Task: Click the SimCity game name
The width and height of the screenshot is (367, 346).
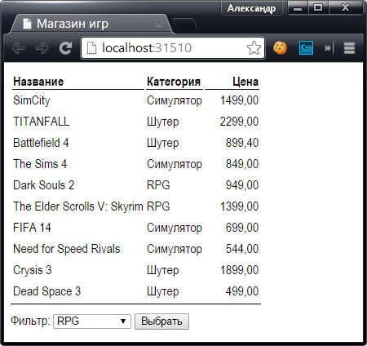Action: pos(32,100)
